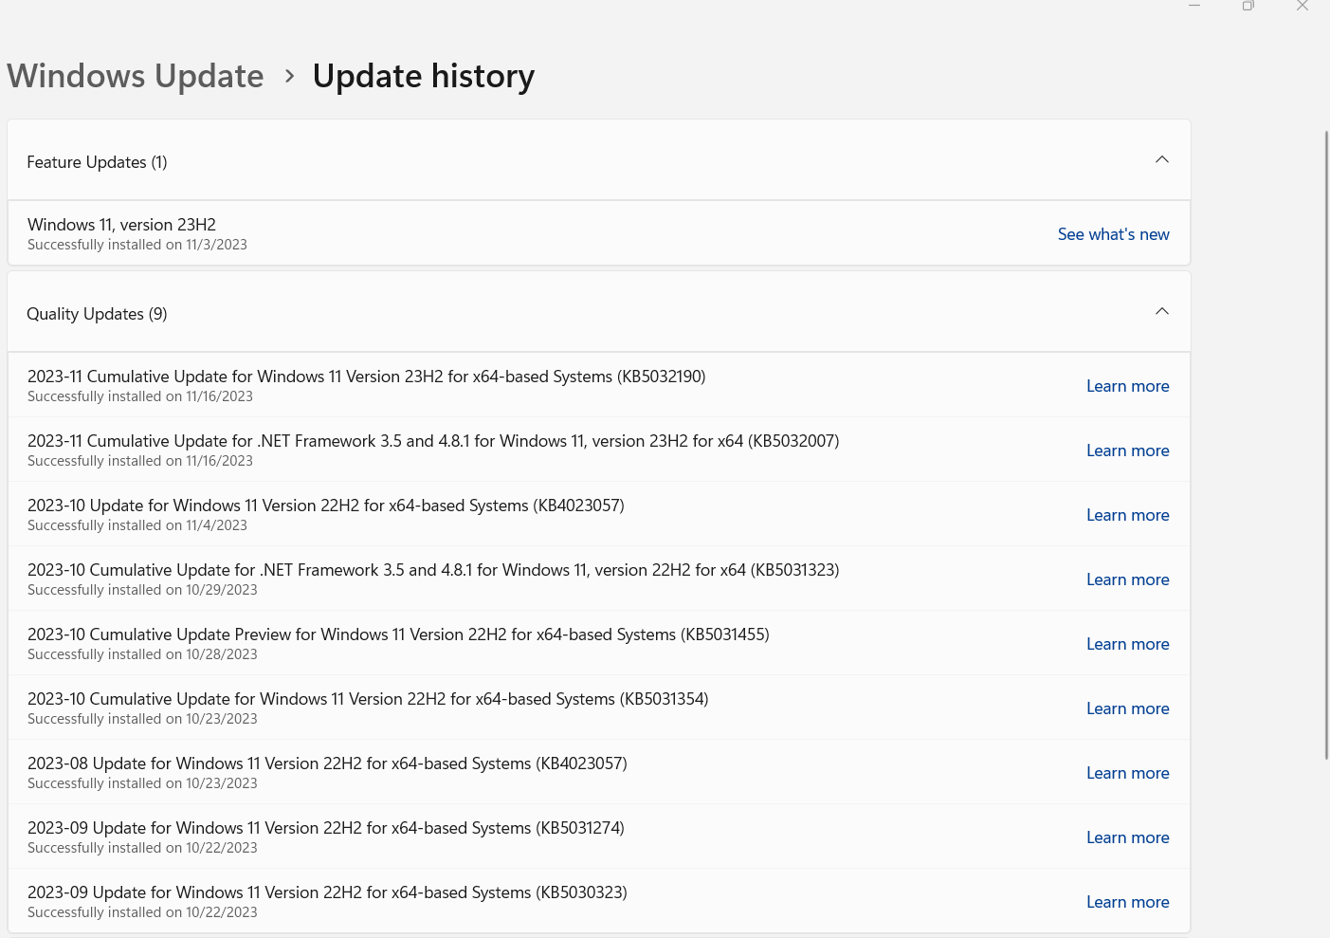The image size is (1330, 938).
Task: Learn more about KB5032190 update
Action: pos(1127,386)
